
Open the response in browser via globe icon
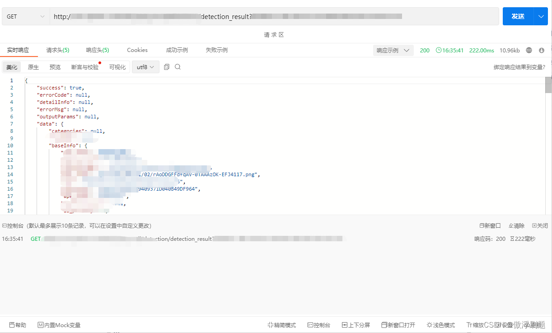pos(529,50)
